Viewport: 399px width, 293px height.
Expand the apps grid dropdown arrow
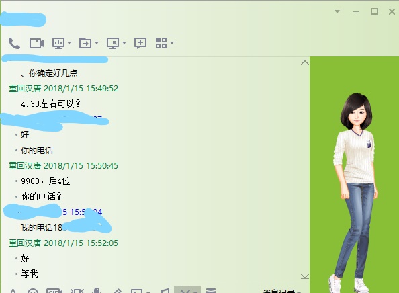(x=172, y=43)
